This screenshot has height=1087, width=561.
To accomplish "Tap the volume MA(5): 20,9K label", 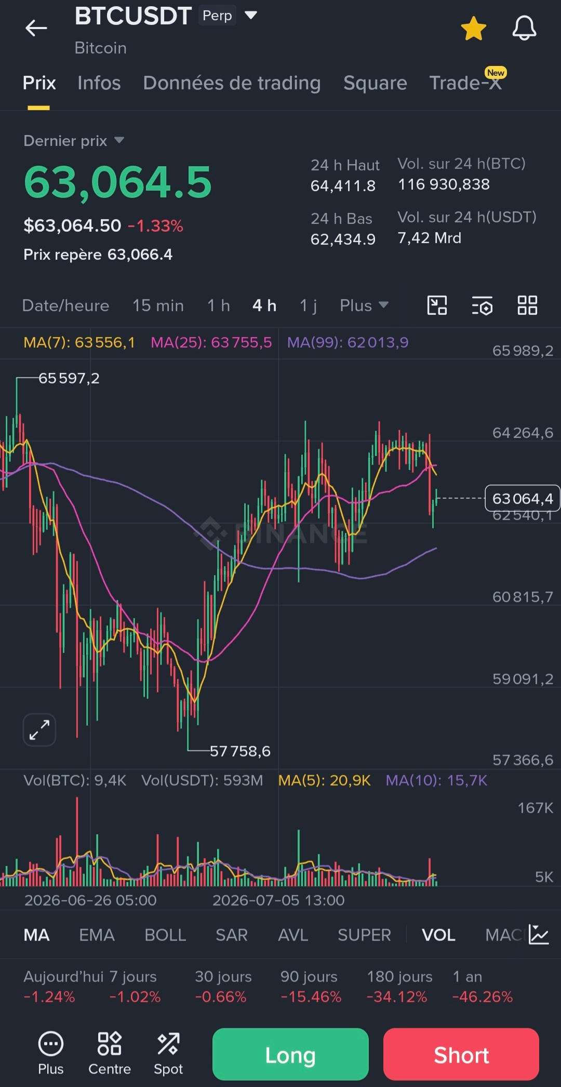I will pos(324,780).
